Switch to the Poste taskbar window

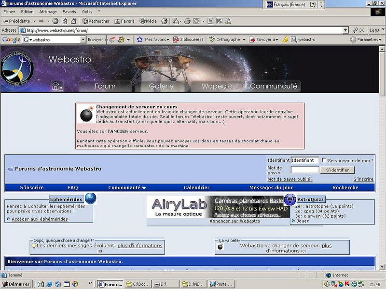tap(221, 284)
